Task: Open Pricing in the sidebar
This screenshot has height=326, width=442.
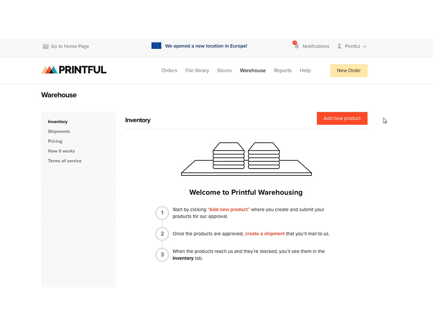Action: pyautogui.click(x=55, y=141)
